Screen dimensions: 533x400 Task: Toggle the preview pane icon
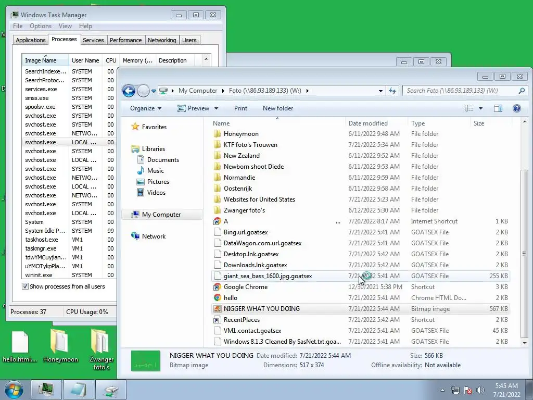tap(498, 108)
